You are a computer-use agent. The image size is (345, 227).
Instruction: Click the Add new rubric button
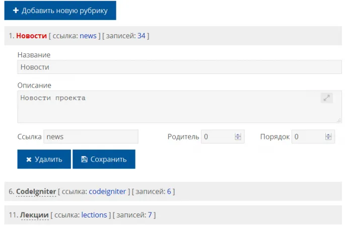[x=60, y=11]
